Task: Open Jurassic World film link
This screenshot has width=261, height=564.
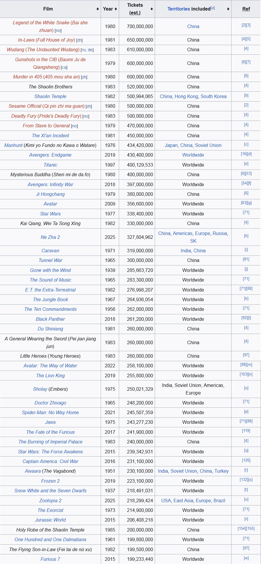Action: tap(50, 520)
